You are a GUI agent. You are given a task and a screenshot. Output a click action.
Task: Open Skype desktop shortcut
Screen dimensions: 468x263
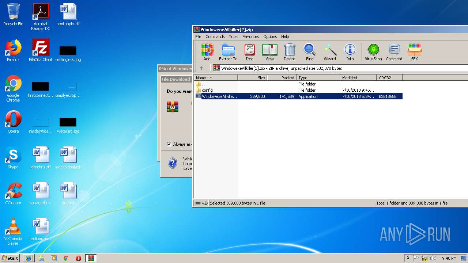click(x=13, y=158)
